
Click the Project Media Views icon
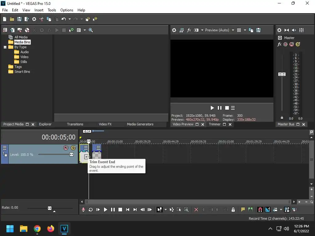tap(79, 30)
